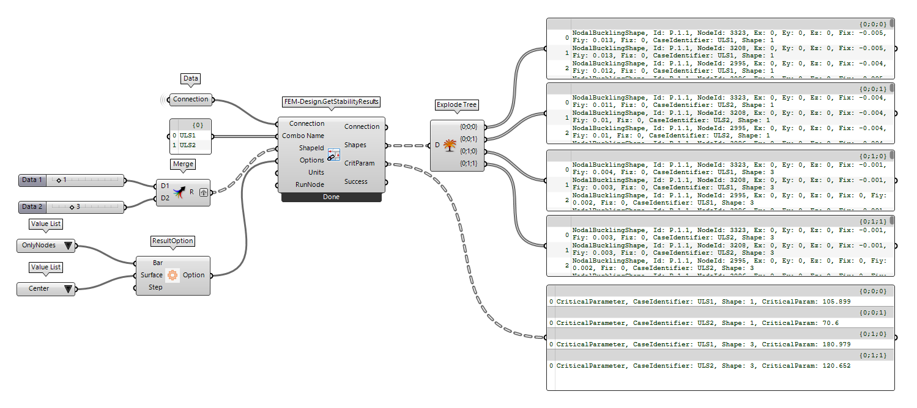Screen dimensions: 917x408
Task: Open the Center value list dropdown
Action: pos(67,289)
